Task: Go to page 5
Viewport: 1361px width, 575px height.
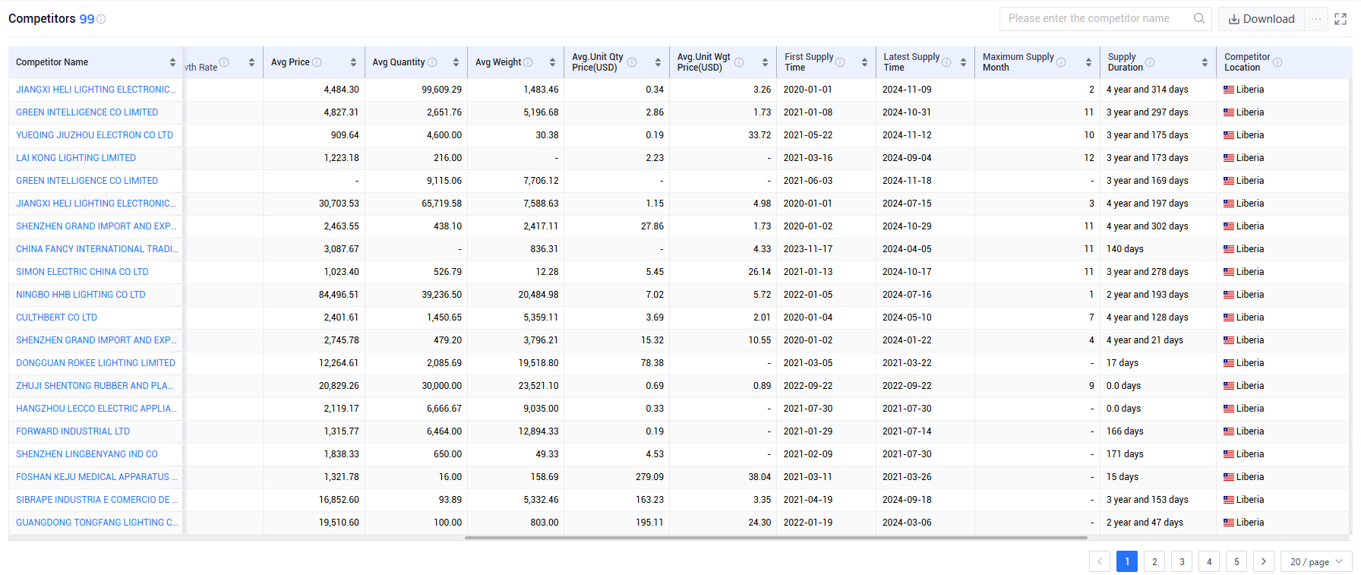Action: pyautogui.click(x=1236, y=561)
